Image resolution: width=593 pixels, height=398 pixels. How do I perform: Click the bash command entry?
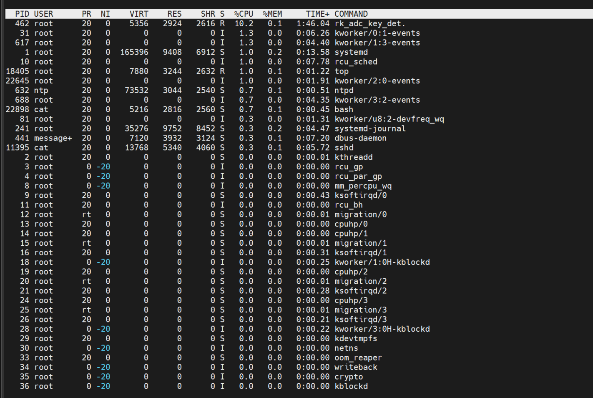[x=344, y=110]
